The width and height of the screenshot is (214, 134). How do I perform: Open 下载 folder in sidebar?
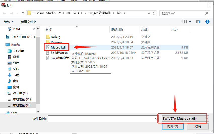[x=13, y=75]
